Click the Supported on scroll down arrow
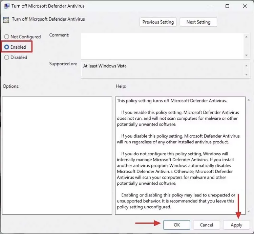Viewport: 254px width, 234px height. (x=247, y=74)
